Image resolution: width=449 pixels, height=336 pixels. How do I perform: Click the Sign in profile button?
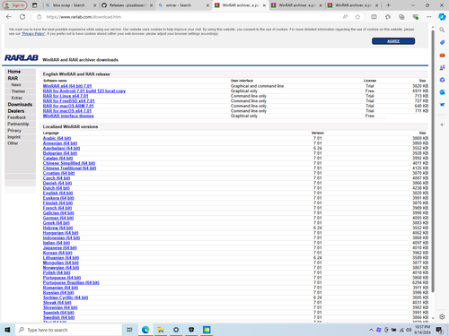[x=14, y=5]
